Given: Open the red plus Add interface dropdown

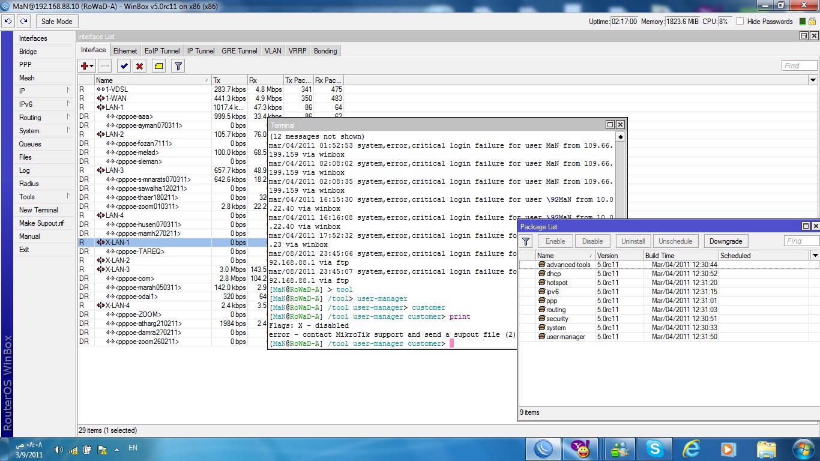Looking at the screenshot, I should point(88,66).
